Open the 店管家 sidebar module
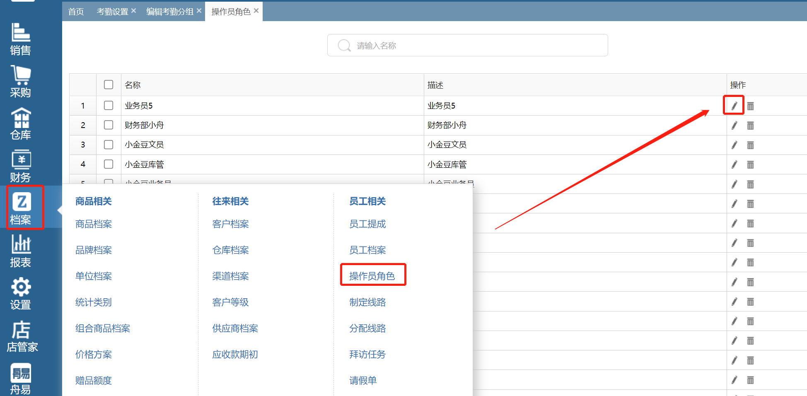 coord(22,336)
